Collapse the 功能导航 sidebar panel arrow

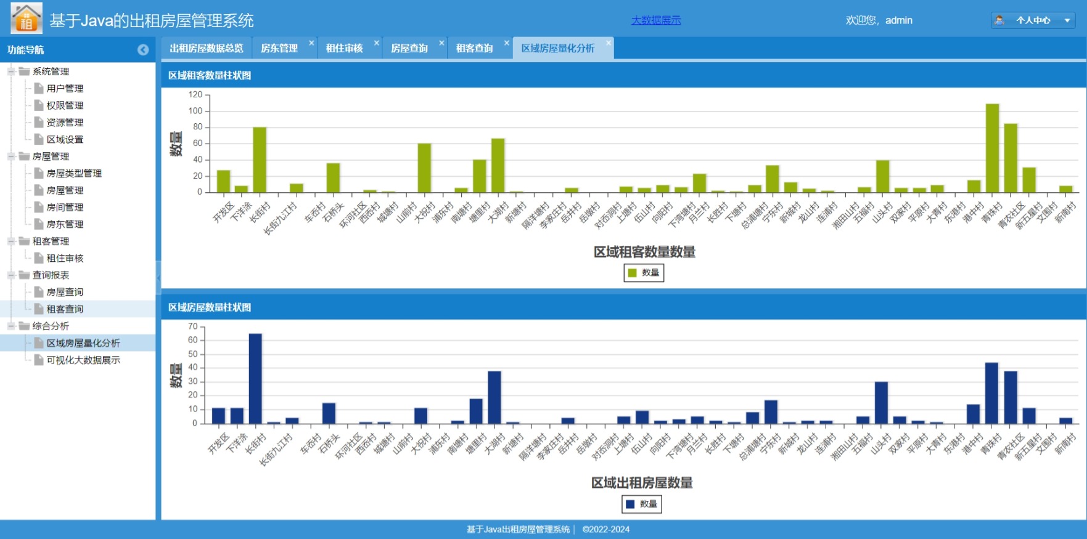pos(143,50)
